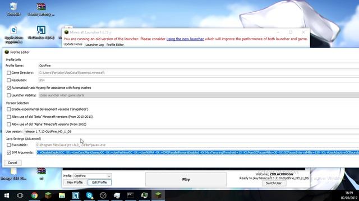This screenshot has height=201, width=359.
Task: Click the New Profile button
Action: [75, 183]
